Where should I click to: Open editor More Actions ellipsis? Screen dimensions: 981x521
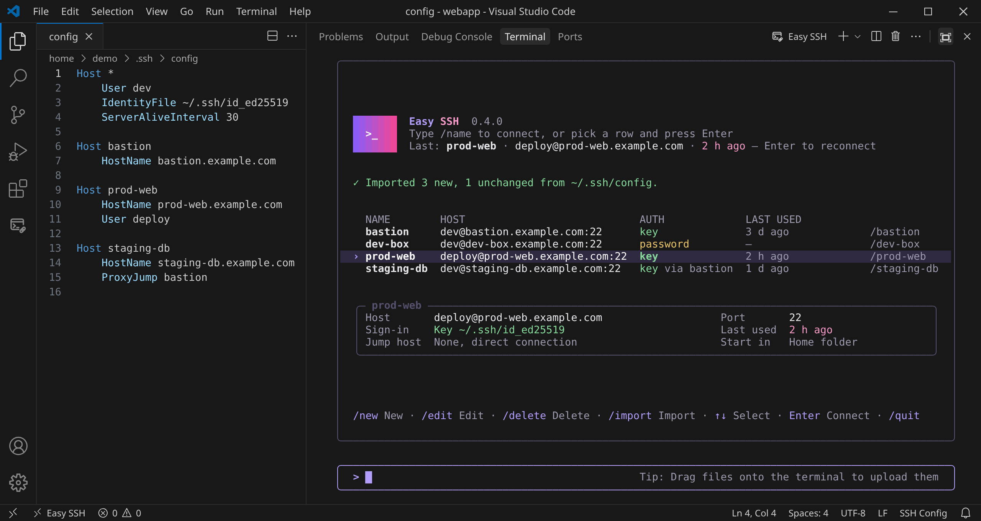click(292, 36)
